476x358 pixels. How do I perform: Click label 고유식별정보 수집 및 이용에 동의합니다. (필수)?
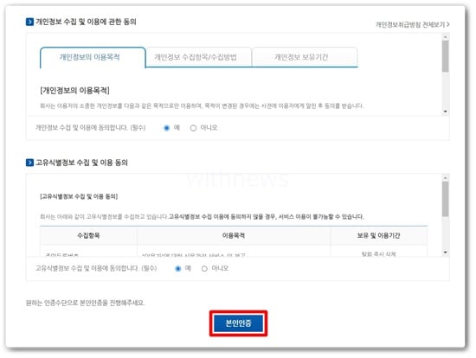pos(96,268)
